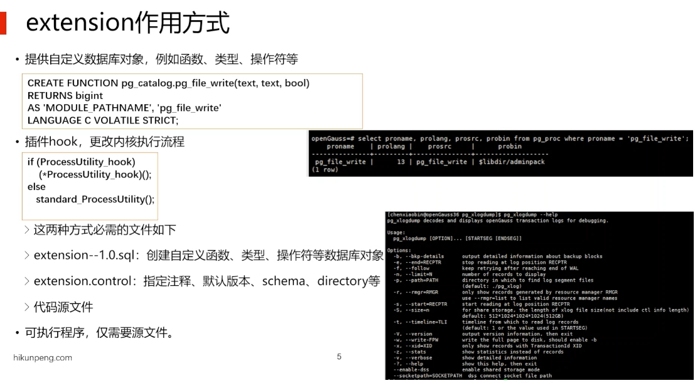The width and height of the screenshot is (695, 383).
Task: Click the bullet "插件hook，更改内核执行流程"
Action: tap(105, 142)
